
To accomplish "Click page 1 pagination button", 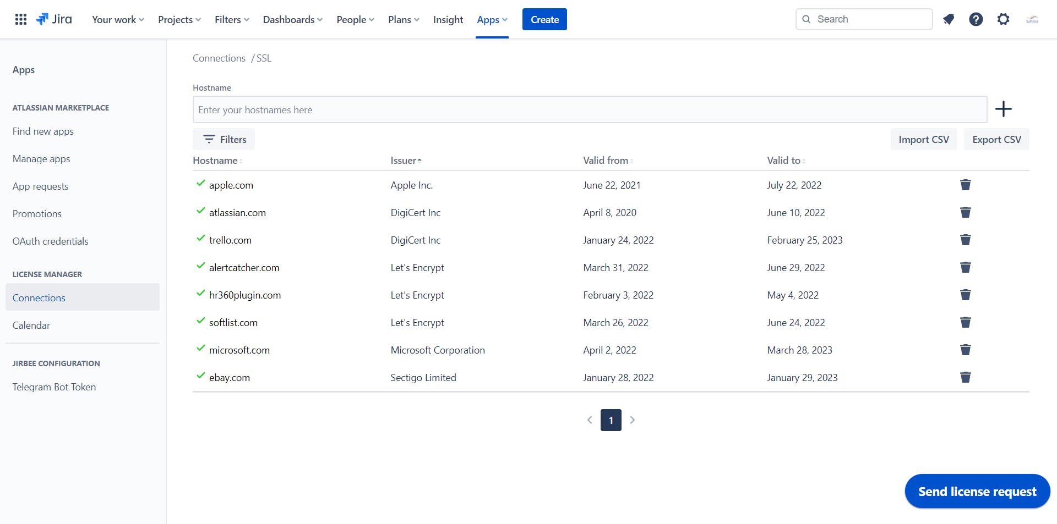I will click(x=611, y=420).
